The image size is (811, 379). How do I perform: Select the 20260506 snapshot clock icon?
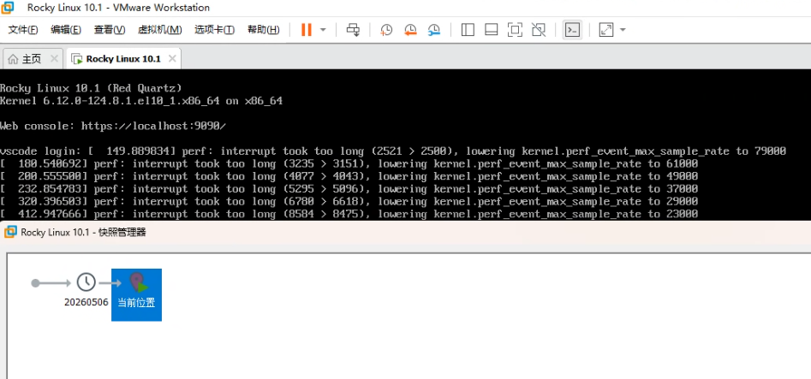point(86,282)
